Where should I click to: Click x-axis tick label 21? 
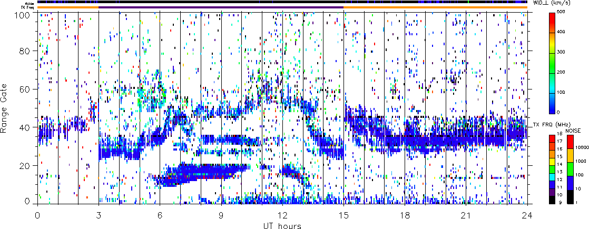coord(466,214)
